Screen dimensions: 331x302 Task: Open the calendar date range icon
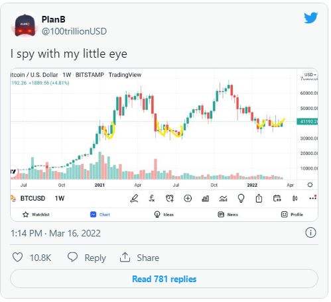click(x=277, y=199)
